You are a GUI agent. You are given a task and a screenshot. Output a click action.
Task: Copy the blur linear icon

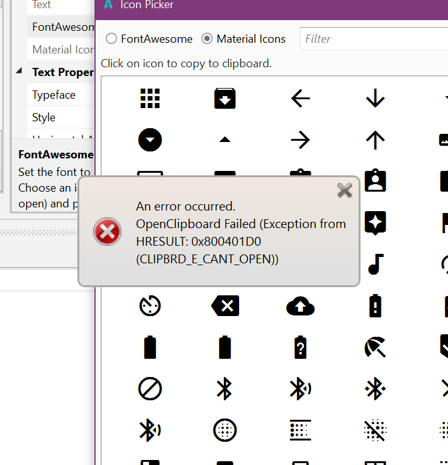point(300,430)
